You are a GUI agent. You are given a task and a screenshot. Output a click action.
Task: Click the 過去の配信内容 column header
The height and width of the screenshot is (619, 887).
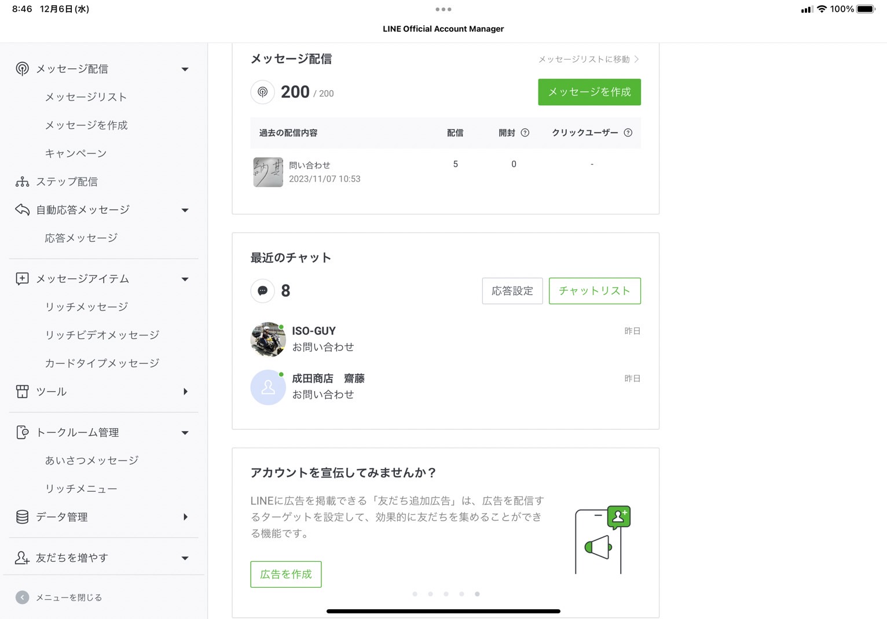[x=288, y=133]
